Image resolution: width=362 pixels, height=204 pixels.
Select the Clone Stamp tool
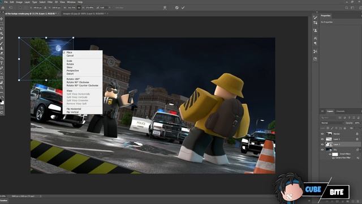coord(2,48)
